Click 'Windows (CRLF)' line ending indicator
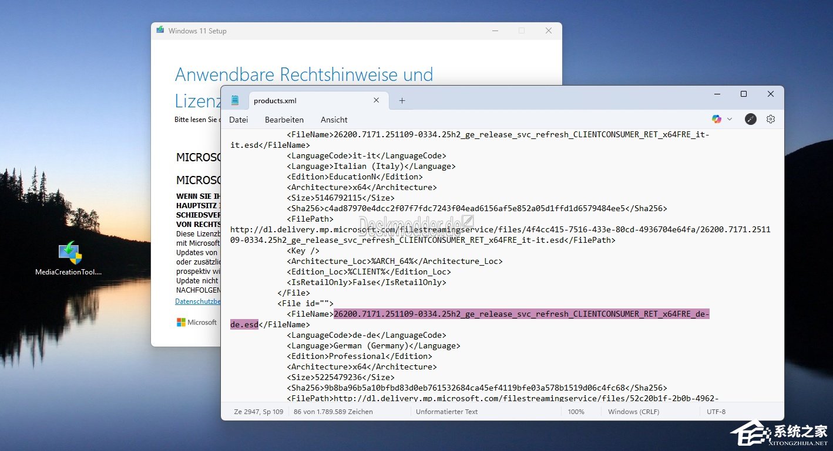This screenshot has height=451, width=833. (634, 412)
